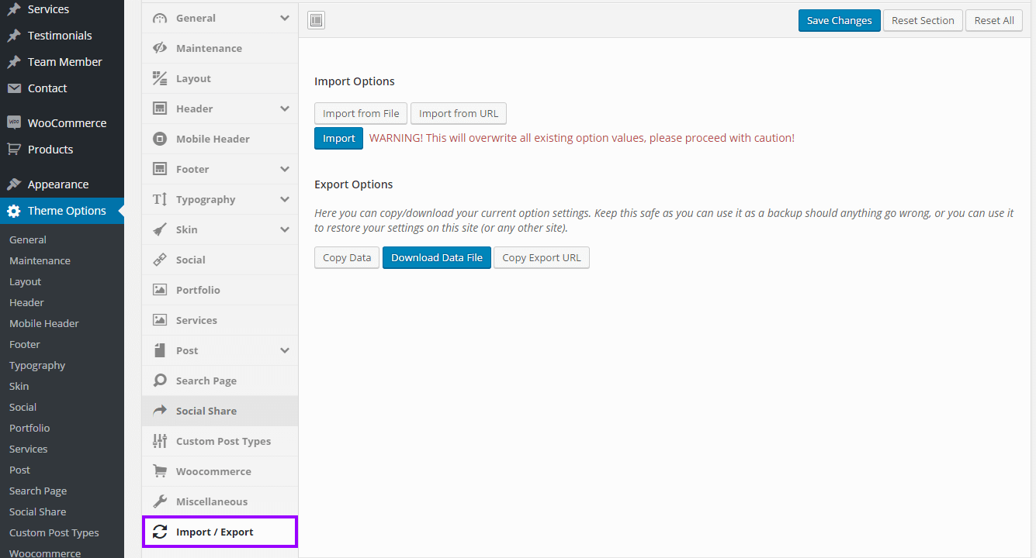Open WooCommerce in admin sidebar

click(67, 123)
